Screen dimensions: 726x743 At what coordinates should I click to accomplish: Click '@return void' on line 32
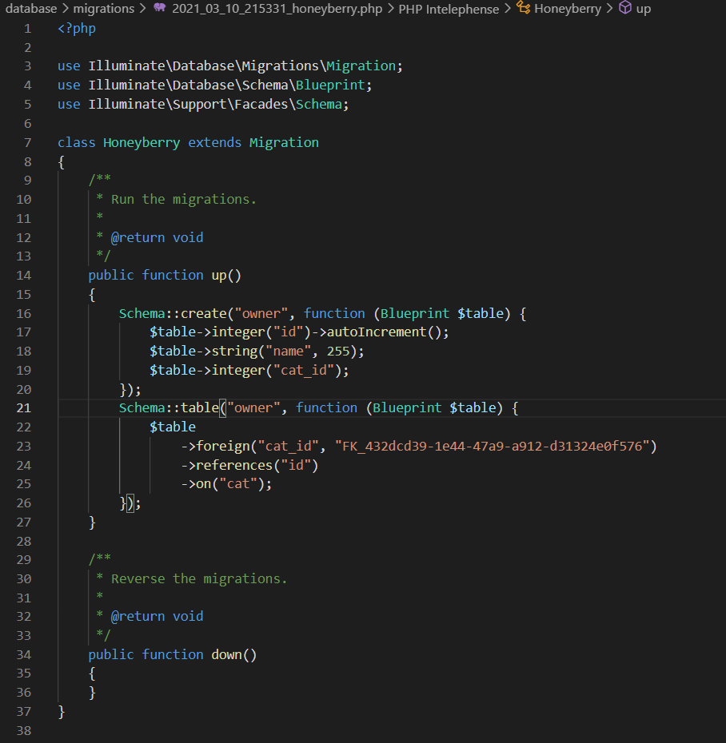157,617
